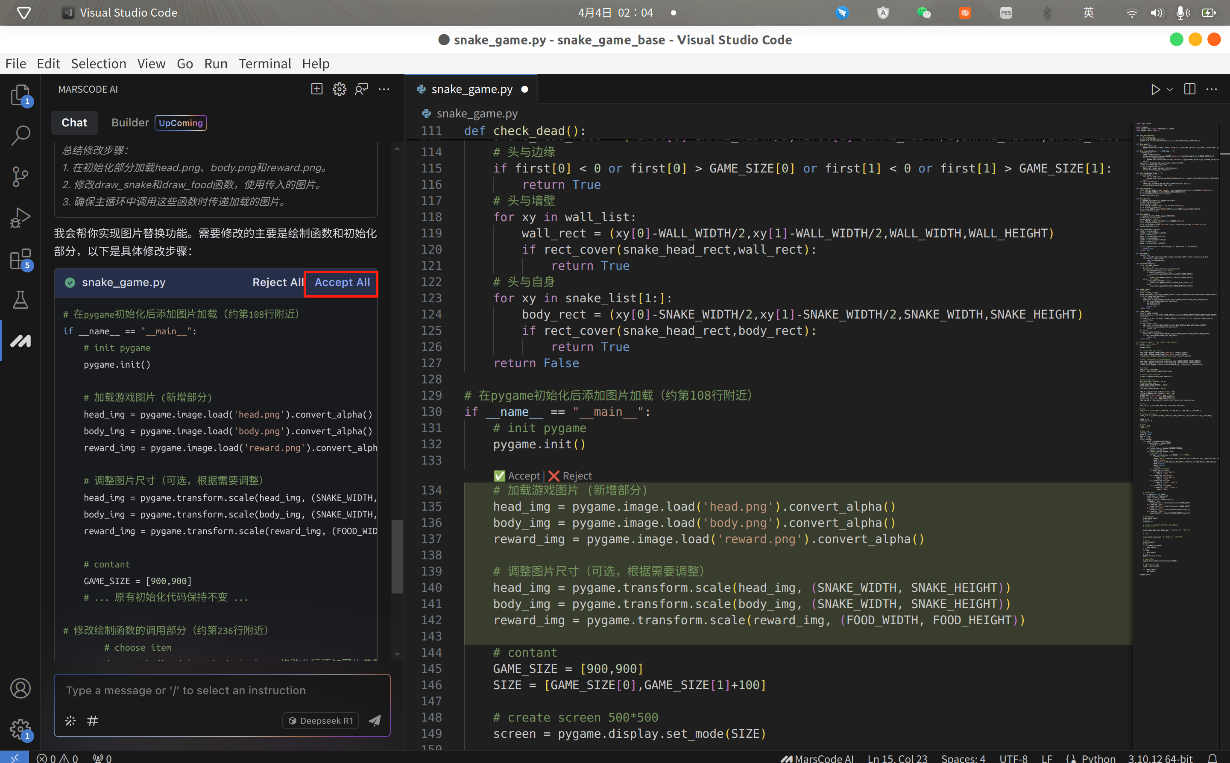The width and height of the screenshot is (1230, 763).
Task: Click the send message arrow icon
Action: click(x=375, y=720)
